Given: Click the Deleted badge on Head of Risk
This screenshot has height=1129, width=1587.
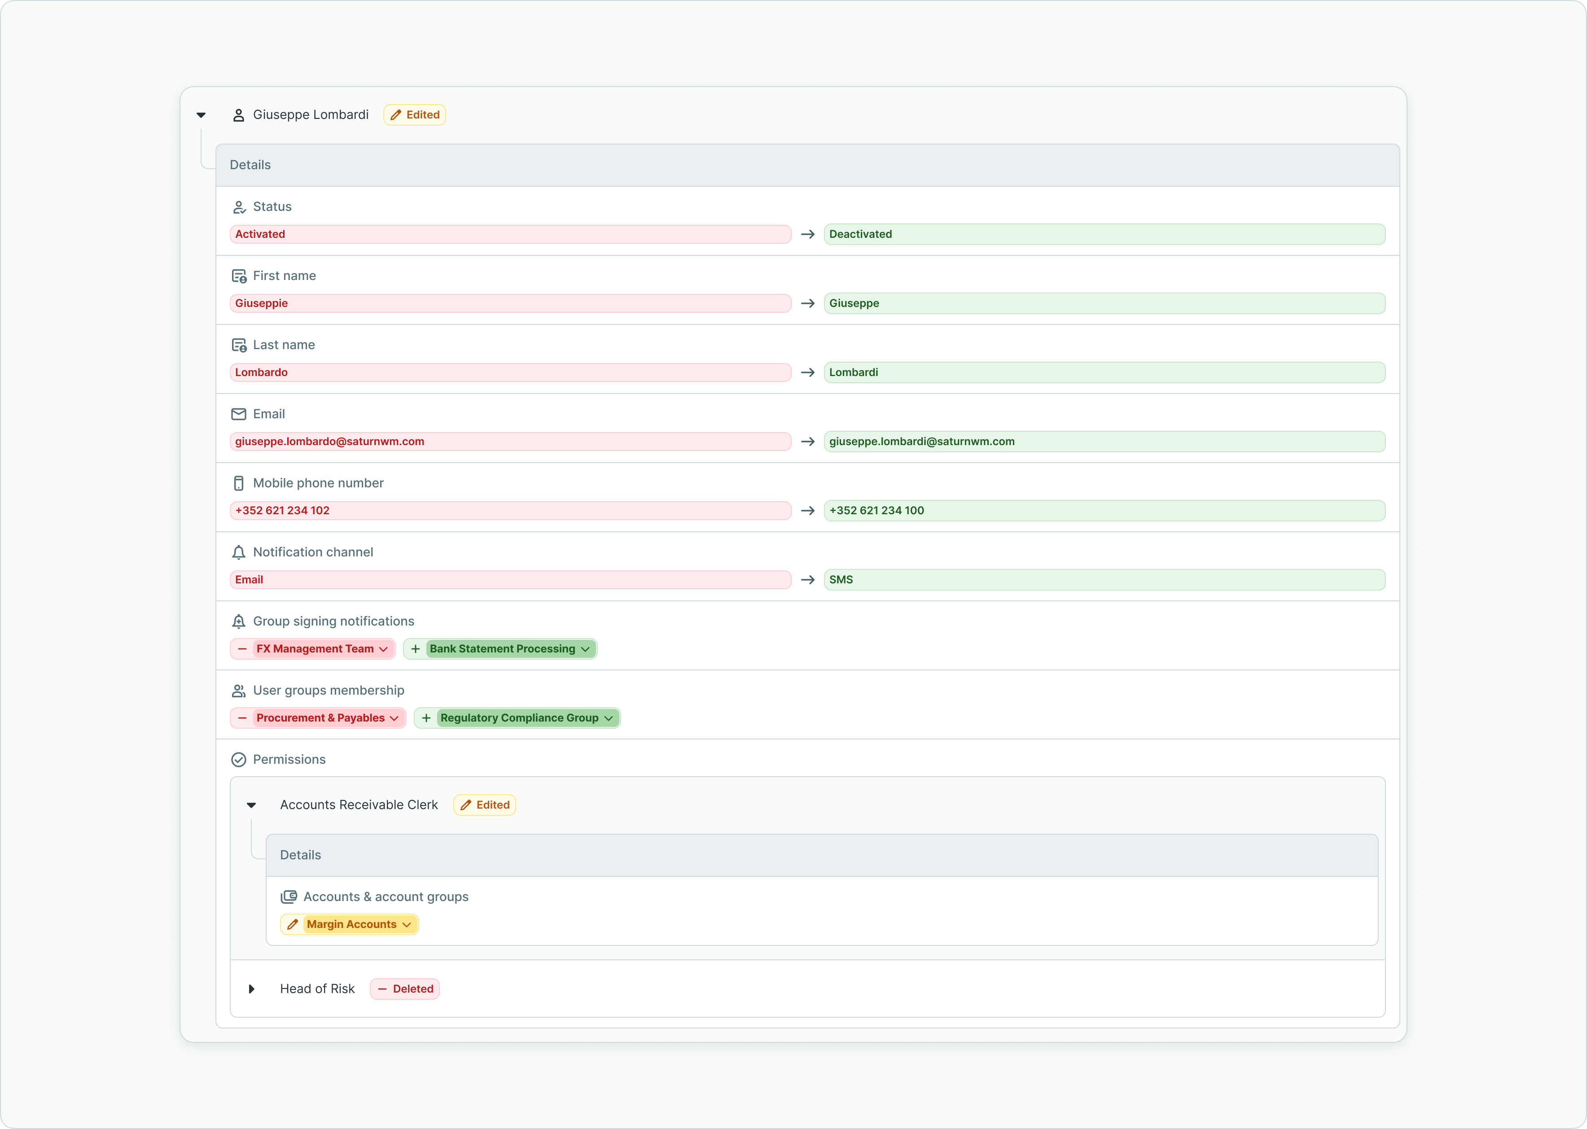Looking at the screenshot, I should (x=404, y=989).
